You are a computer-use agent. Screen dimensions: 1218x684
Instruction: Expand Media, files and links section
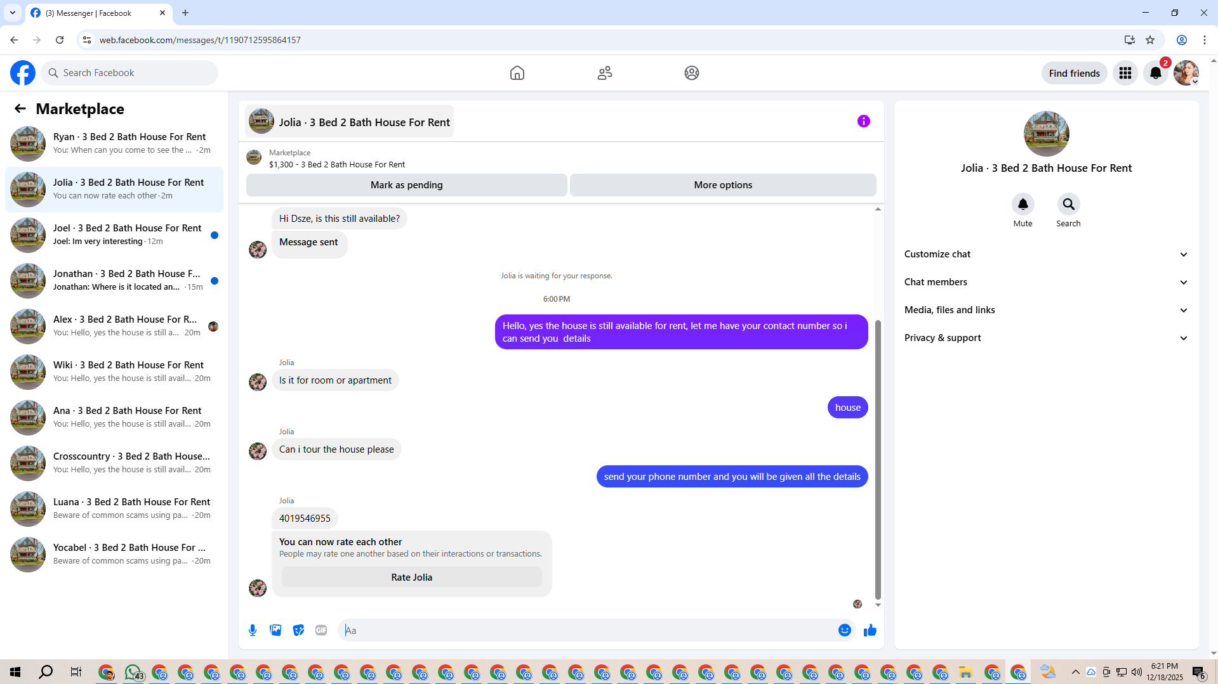point(1046,310)
